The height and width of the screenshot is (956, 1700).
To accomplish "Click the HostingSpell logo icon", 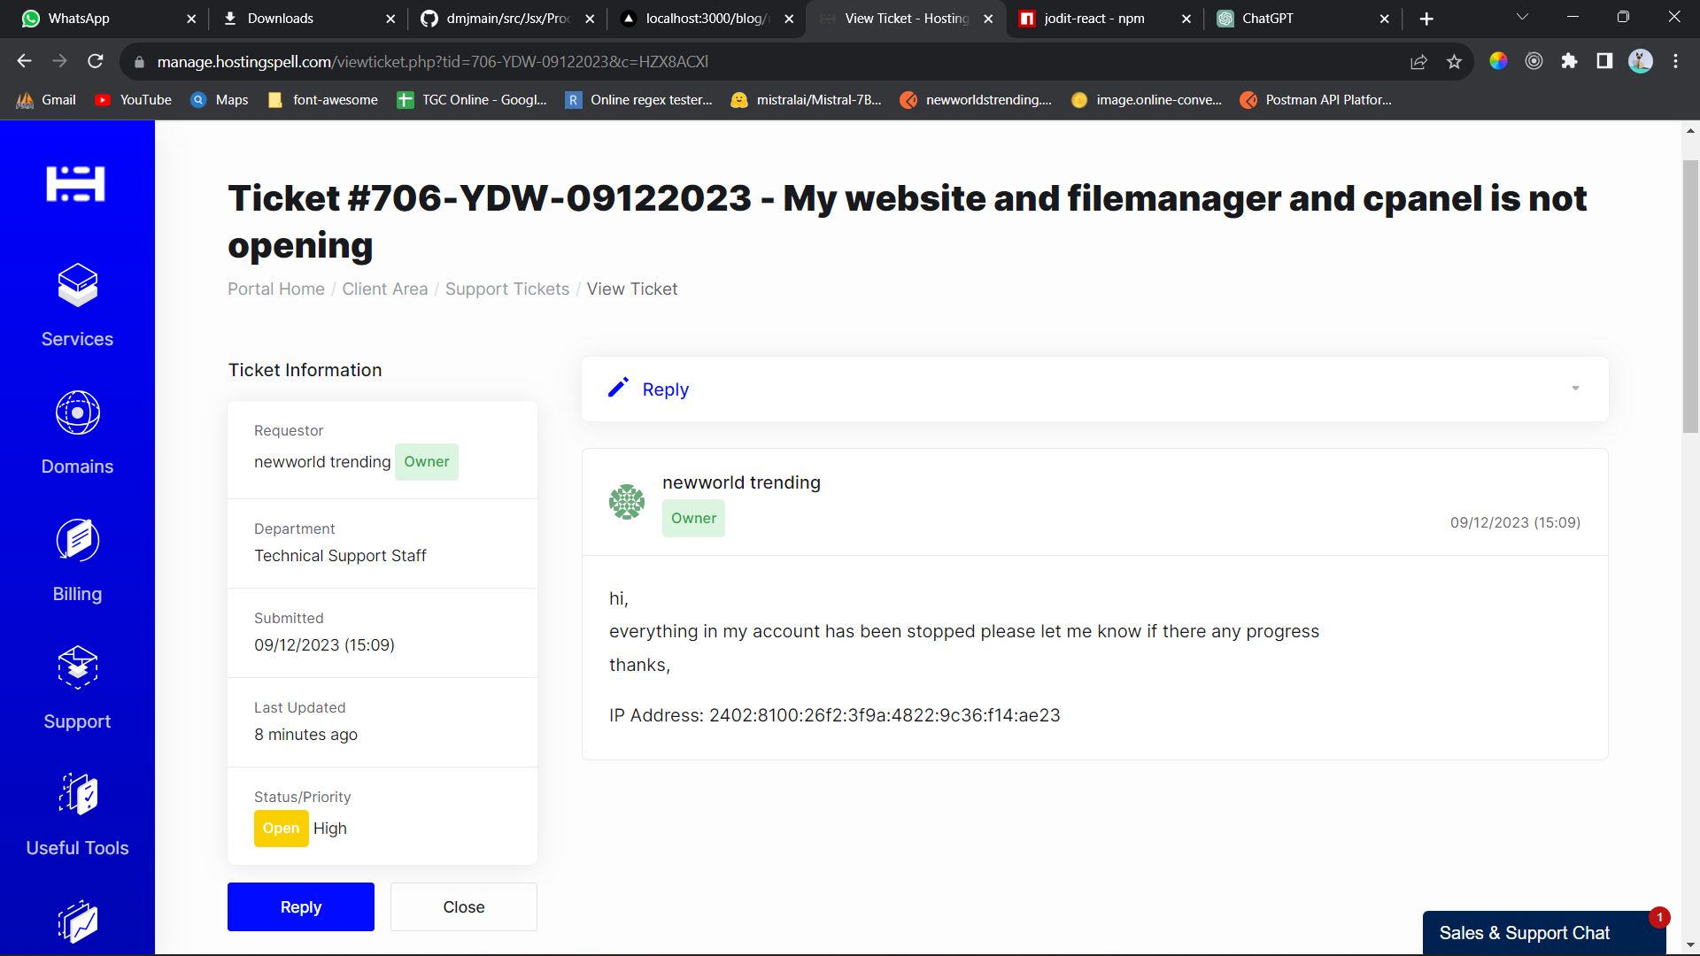I will [x=75, y=184].
